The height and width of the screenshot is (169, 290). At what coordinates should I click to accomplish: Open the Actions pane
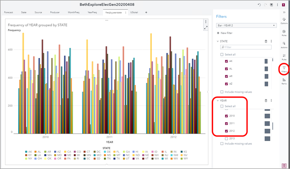(x=284, y=45)
